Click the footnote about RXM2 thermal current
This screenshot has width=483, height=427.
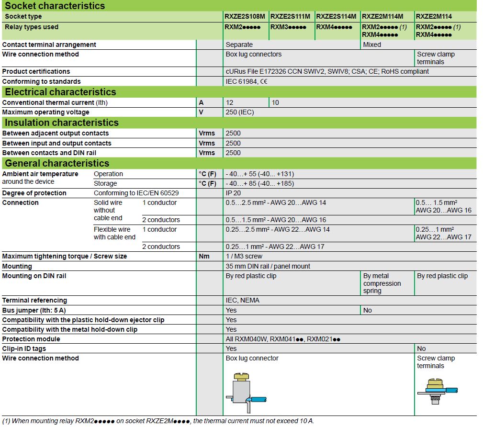click(x=158, y=421)
